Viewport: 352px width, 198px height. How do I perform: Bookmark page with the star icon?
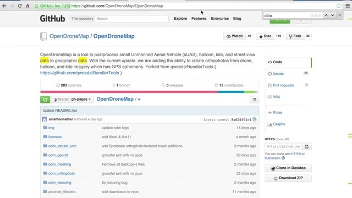pos(339,6)
